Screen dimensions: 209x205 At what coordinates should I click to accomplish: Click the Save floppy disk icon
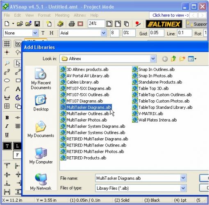(37, 24)
